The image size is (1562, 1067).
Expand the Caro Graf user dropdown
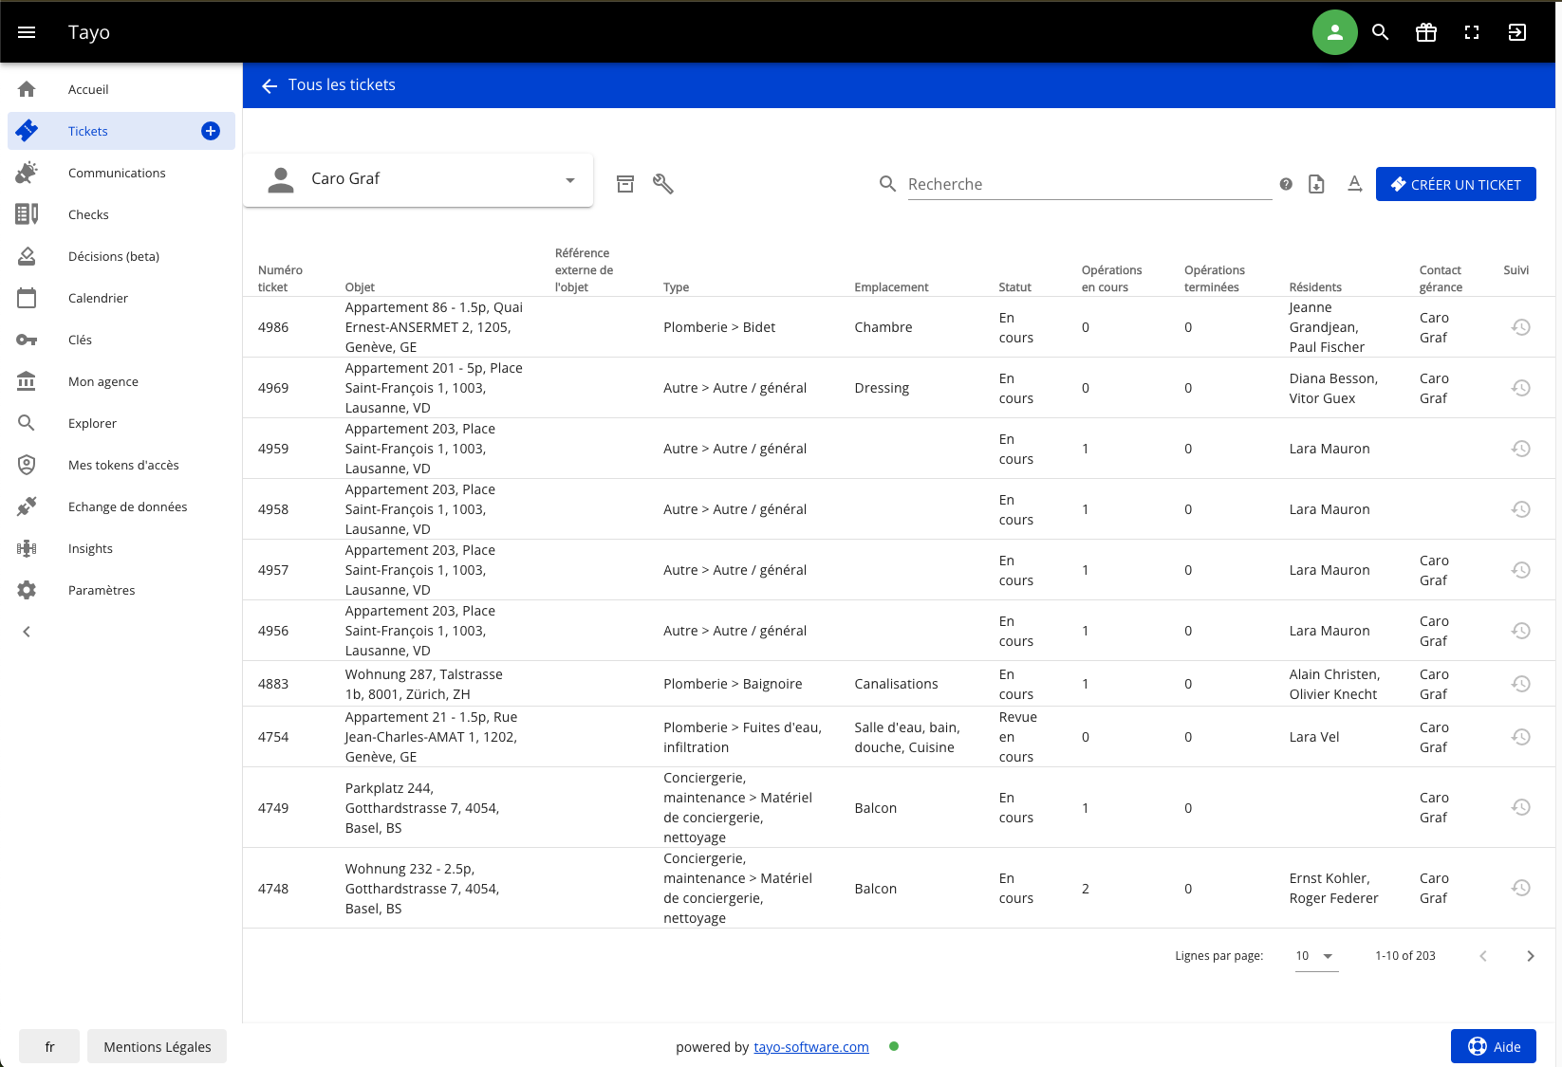click(x=570, y=180)
